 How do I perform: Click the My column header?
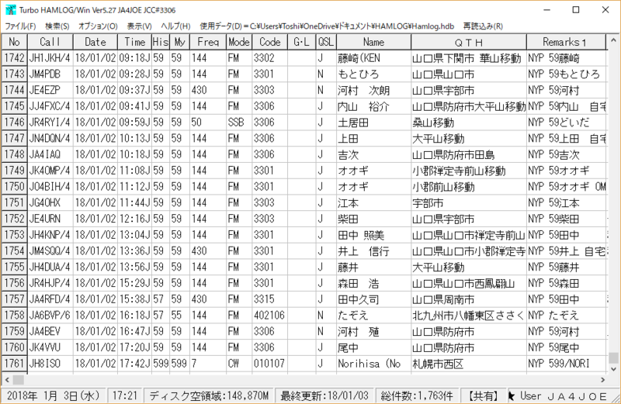pos(180,42)
